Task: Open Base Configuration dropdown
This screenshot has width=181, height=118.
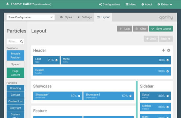Action: (31, 17)
